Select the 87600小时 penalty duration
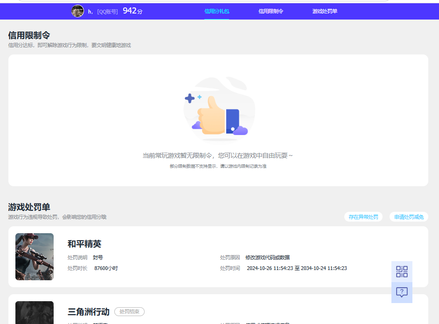 (x=106, y=268)
